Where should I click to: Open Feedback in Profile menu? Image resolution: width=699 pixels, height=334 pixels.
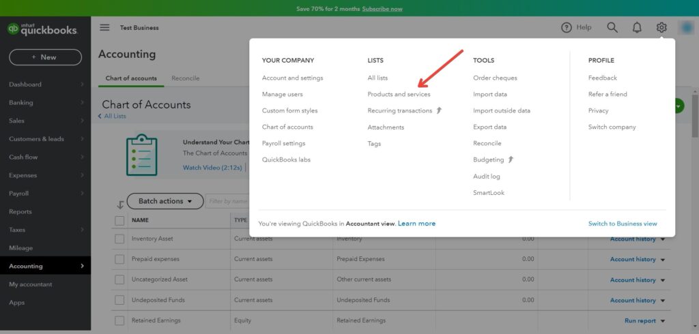click(x=603, y=78)
